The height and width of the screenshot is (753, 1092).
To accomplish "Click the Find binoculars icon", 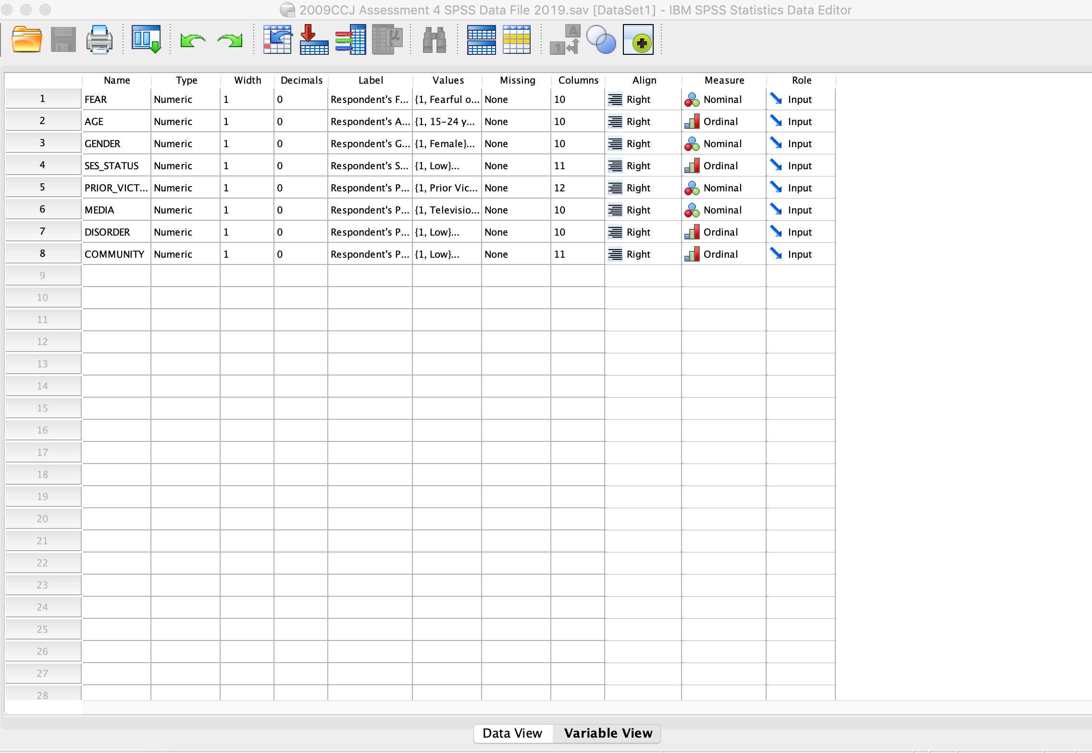I will pos(434,40).
